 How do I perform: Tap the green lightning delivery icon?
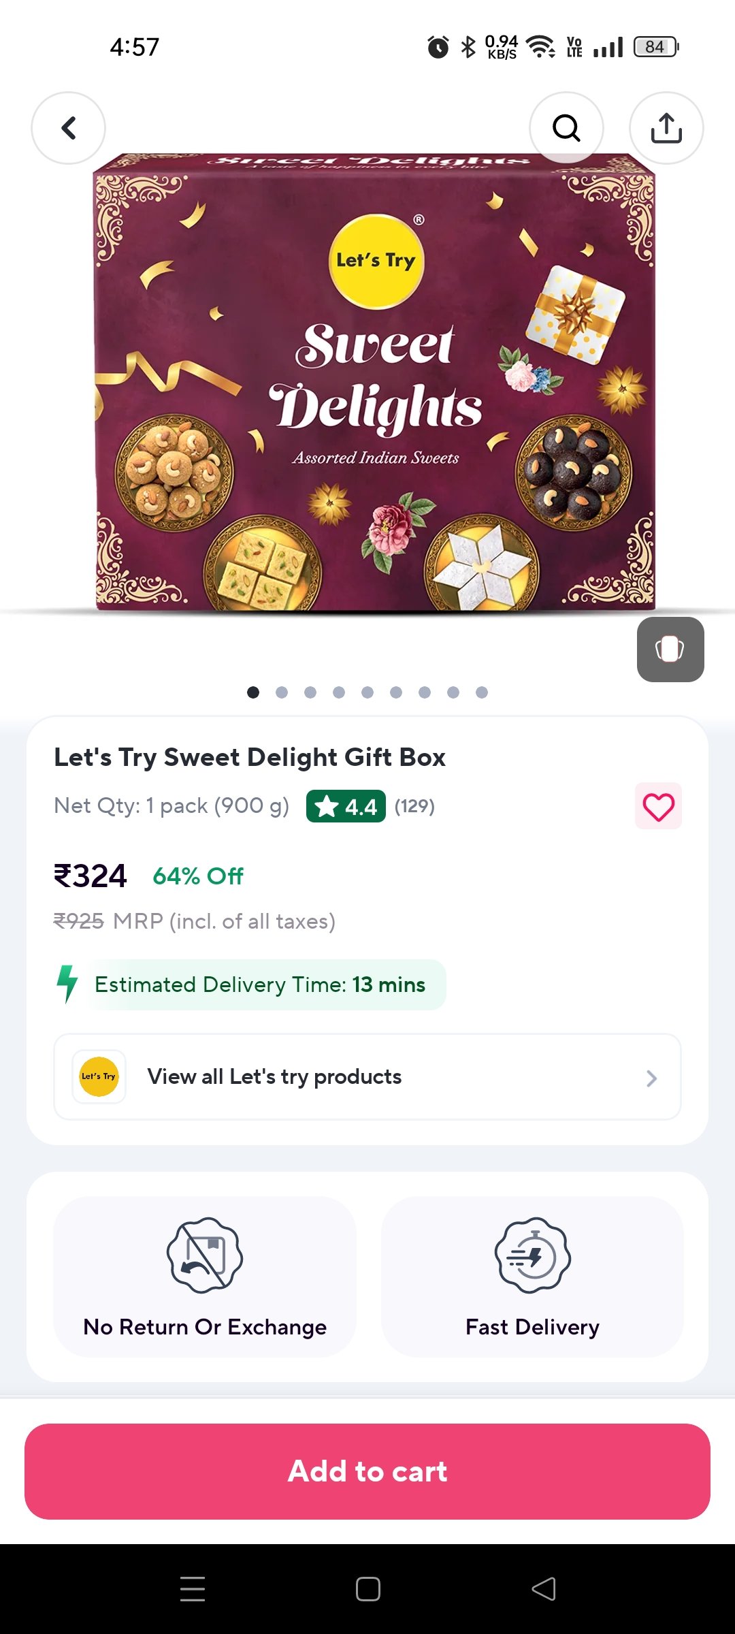pos(67,984)
